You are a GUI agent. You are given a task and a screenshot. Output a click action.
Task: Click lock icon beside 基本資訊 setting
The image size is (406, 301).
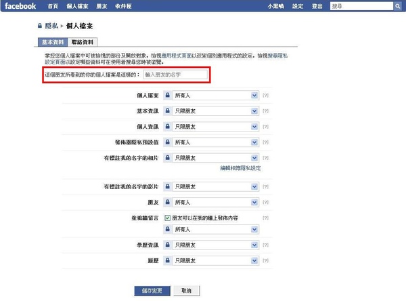(168, 111)
